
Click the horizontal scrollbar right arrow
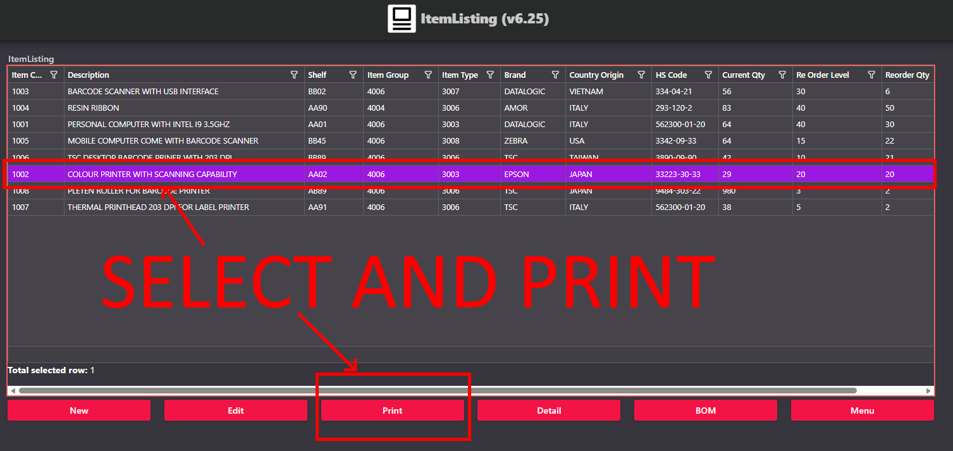928,391
